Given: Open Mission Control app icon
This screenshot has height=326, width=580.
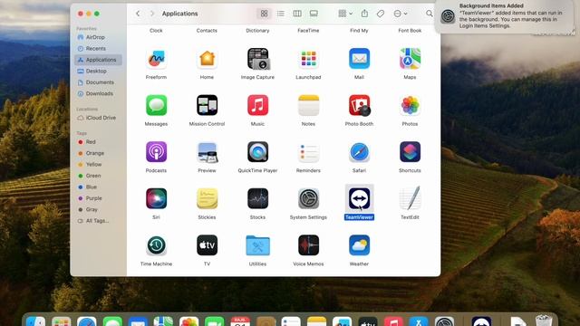Looking at the screenshot, I should tap(207, 105).
